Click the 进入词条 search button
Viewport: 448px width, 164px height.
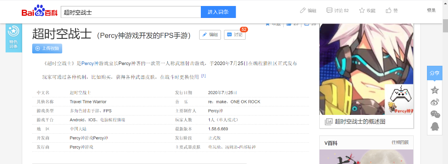pos(218,12)
